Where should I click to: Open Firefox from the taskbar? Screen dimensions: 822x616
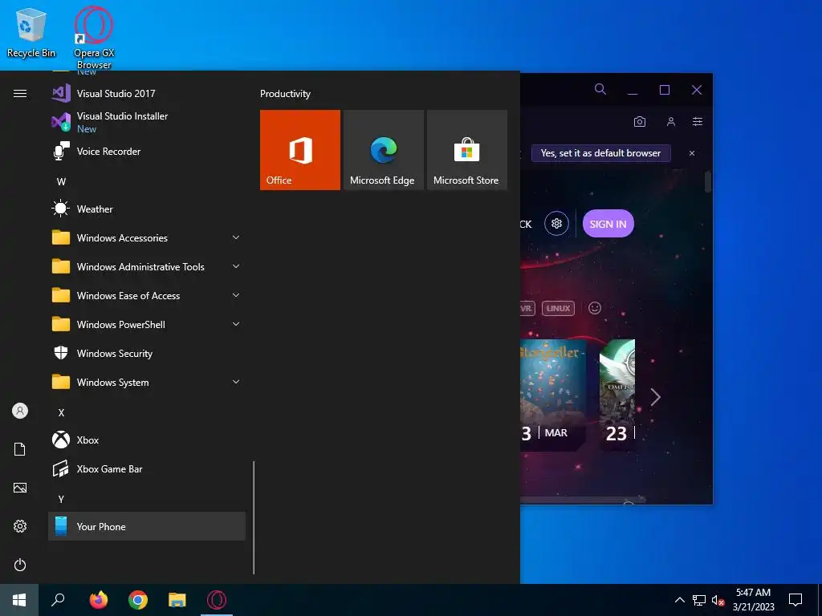point(98,600)
